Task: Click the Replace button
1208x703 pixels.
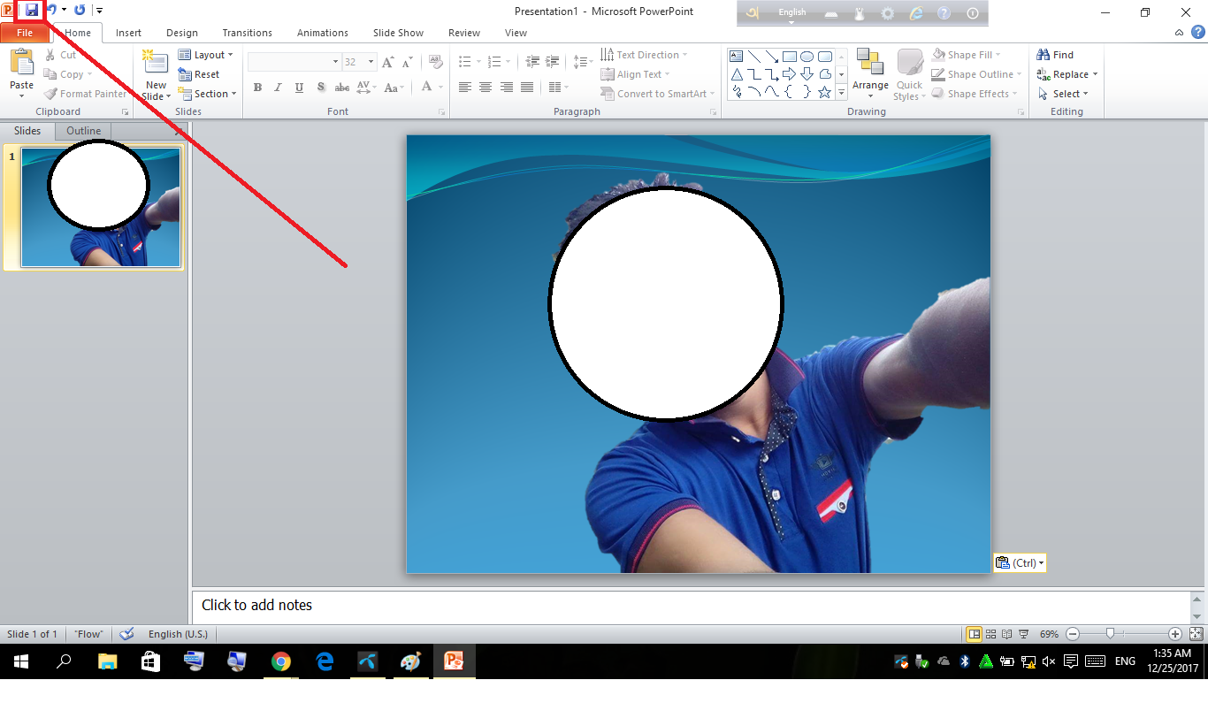Action: pyautogui.click(x=1067, y=74)
